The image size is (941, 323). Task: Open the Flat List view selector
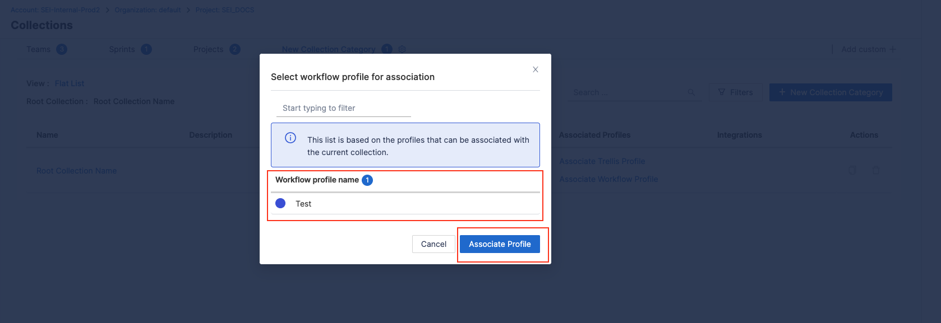point(70,83)
